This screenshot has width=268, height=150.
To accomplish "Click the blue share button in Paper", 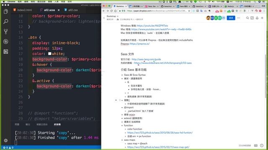I will [231, 18].
